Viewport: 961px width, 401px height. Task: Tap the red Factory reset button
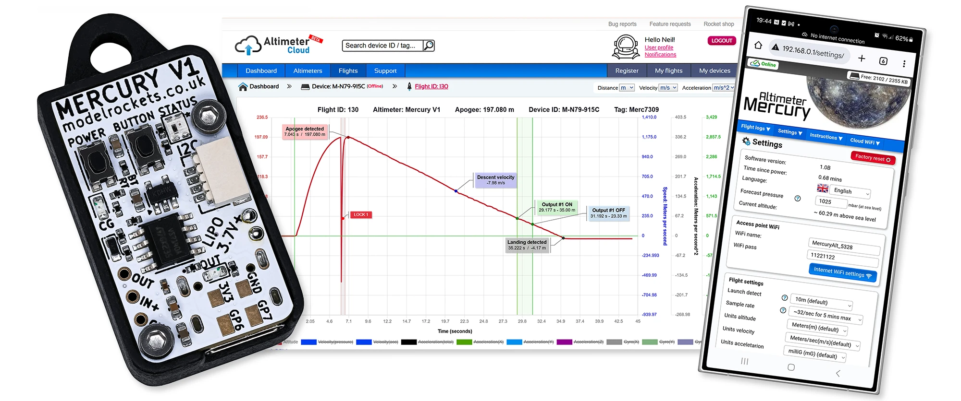point(873,157)
